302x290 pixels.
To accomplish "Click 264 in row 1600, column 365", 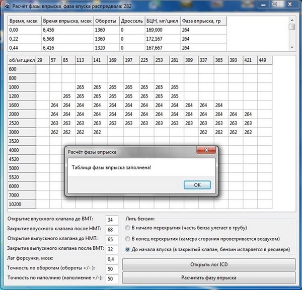I will point(221,105).
